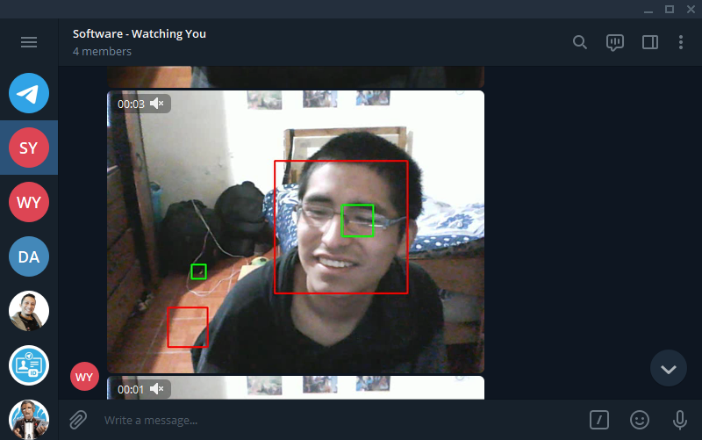Jump to latest messages with down arrow
Image resolution: width=702 pixels, height=440 pixels.
(669, 368)
